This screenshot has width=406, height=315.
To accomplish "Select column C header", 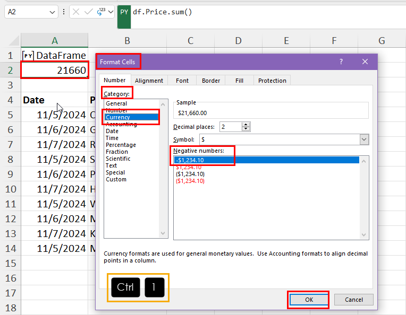I will (190, 40).
